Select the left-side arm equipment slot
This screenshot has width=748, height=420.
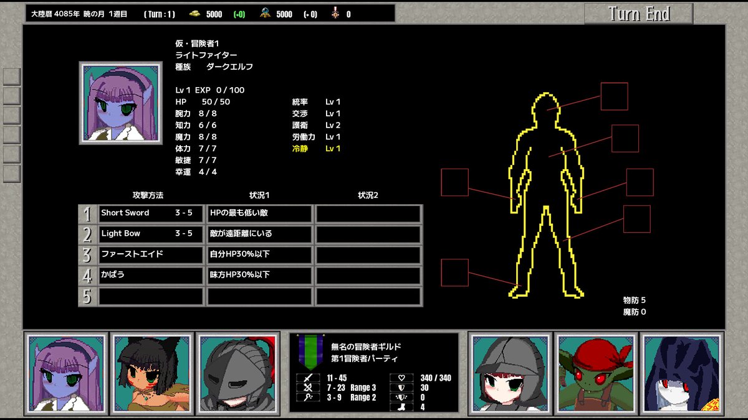coord(454,182)
